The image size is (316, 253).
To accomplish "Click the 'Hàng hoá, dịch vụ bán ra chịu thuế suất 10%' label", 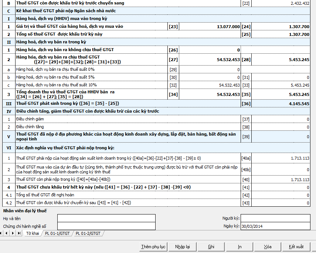I will tap(56, 85).
